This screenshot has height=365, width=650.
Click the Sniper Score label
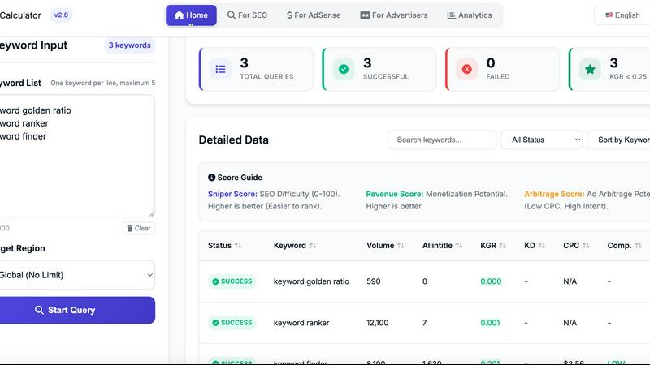point(232,194)
